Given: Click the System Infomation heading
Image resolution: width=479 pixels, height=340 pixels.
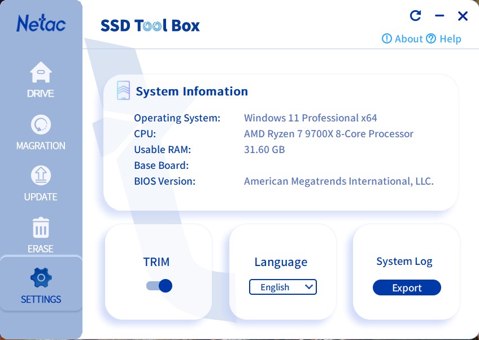Looking at the screenshot, I should [192, 91].
